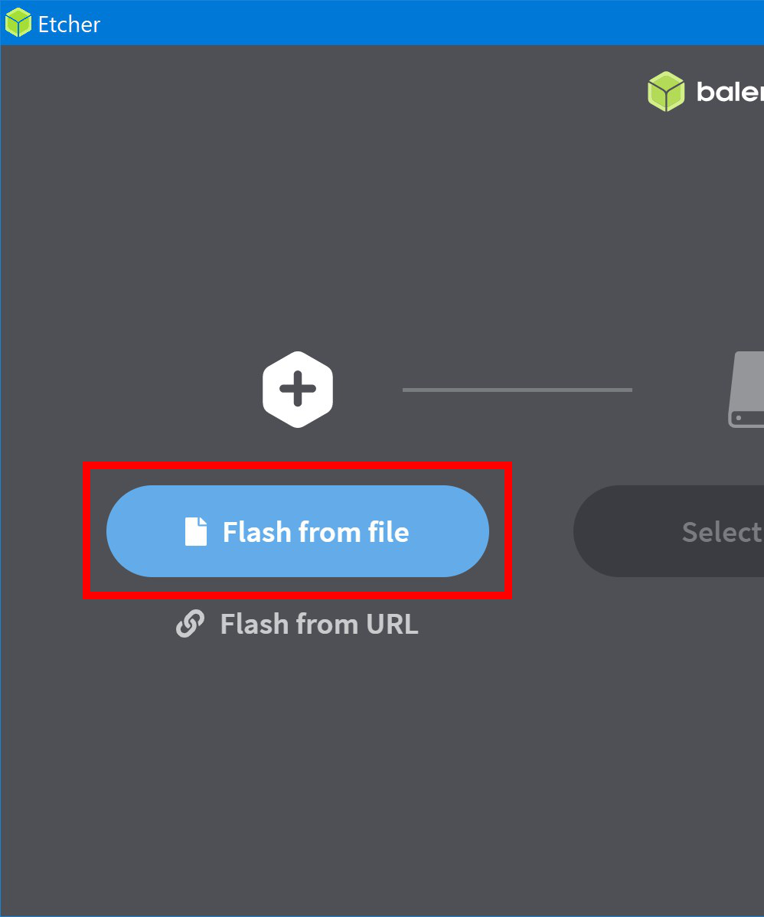Click the gray drive icon
The height and width of the screenshot is (917, 764).
tap(746, 390)
